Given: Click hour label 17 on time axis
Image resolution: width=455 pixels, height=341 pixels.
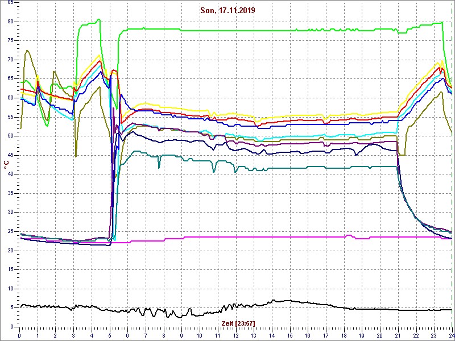Looking at the screenshot, I should (325, 335).
